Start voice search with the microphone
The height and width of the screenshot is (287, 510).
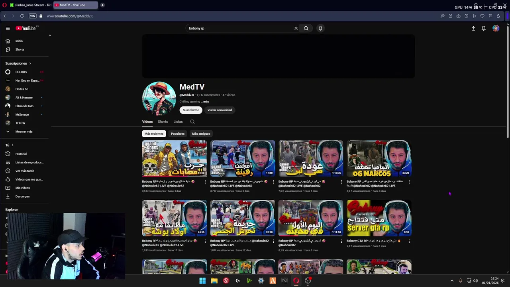(x=320, y=28)
